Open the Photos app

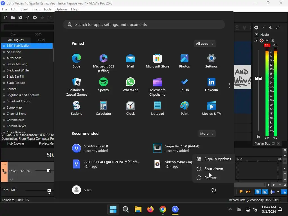184,61
